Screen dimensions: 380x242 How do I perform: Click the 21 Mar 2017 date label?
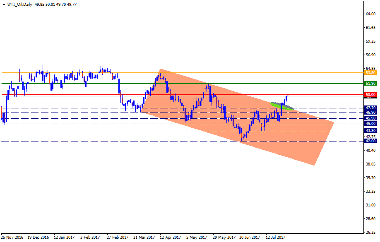point(144,237)
